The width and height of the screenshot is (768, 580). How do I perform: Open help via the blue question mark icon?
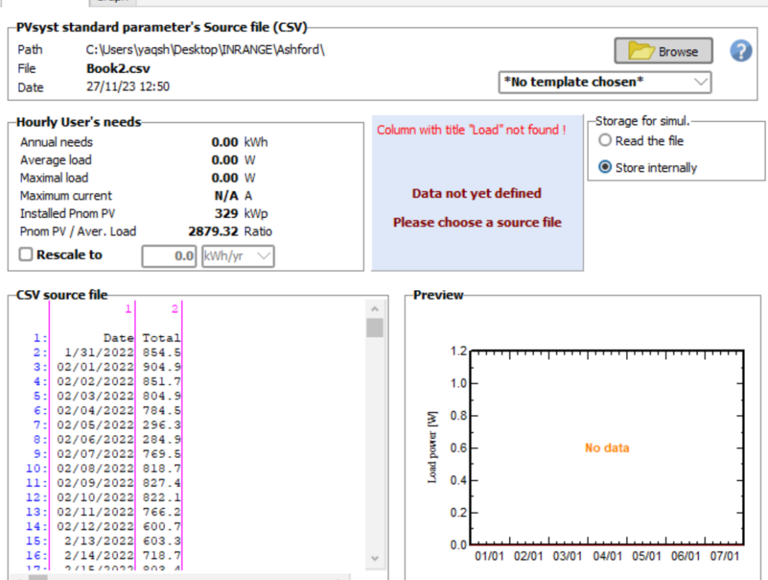point(740,51)
